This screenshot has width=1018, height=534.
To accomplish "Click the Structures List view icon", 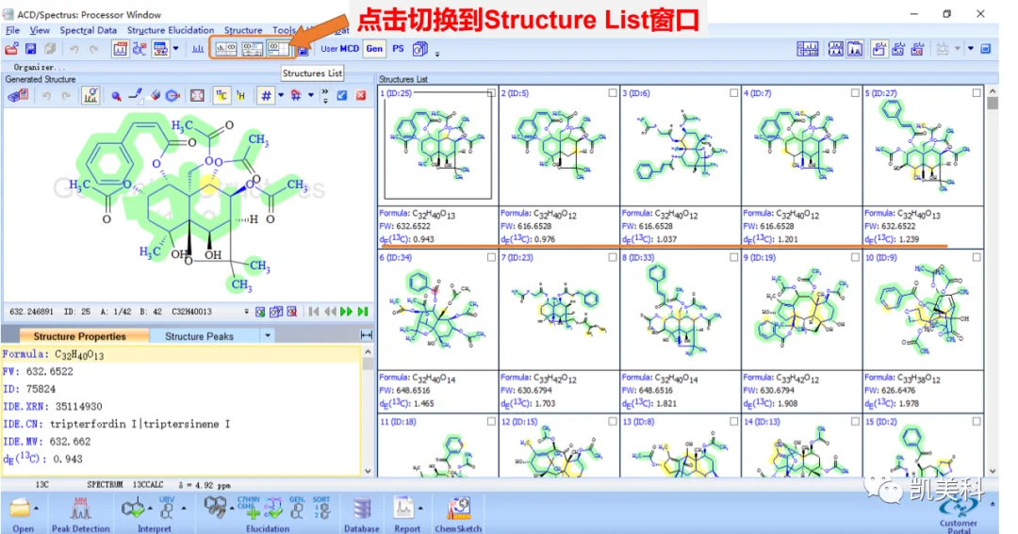I will point(278,49).
